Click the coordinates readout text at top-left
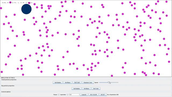This screenshot has width=172, height=97. (x=17, y=3)
